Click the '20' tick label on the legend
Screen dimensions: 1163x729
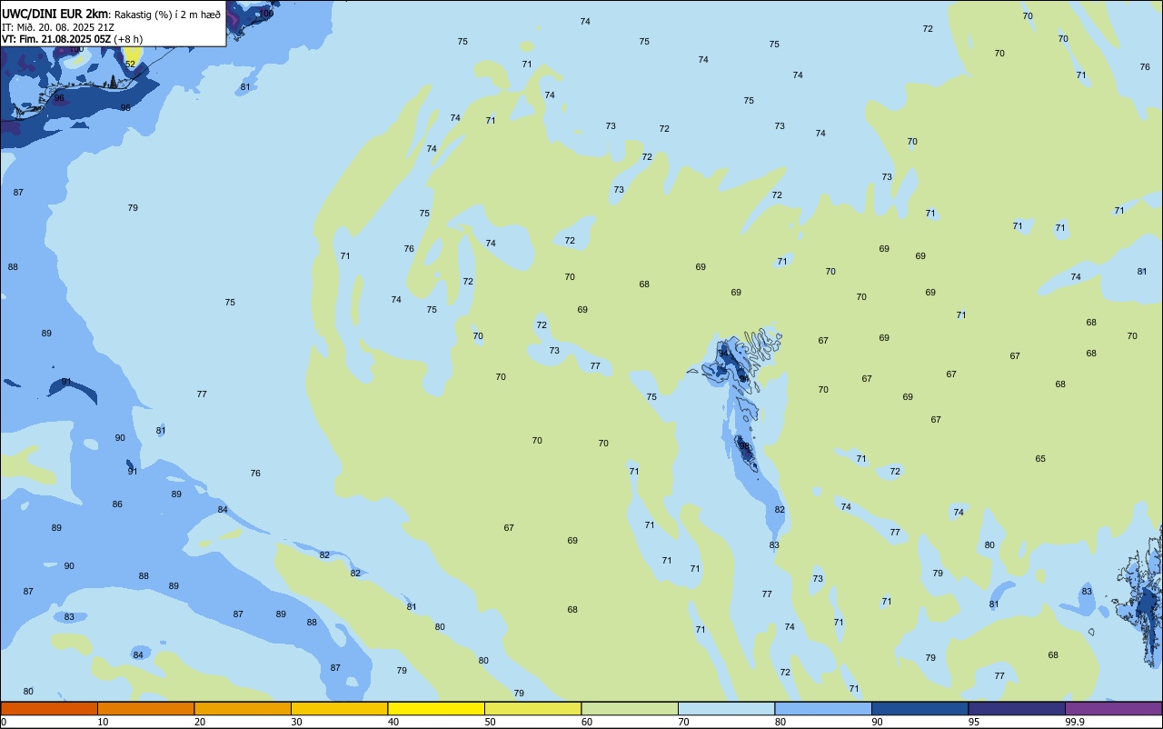point(200,722)
